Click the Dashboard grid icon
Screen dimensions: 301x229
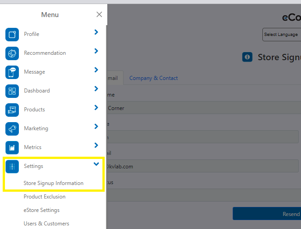[12, 91]
